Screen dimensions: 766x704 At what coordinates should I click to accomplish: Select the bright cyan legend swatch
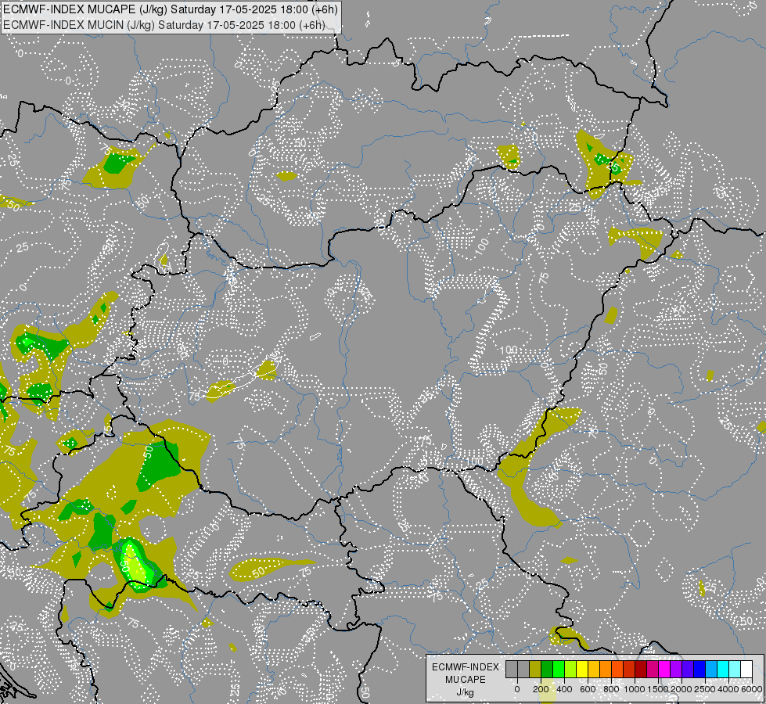click(x=723, y=669)
